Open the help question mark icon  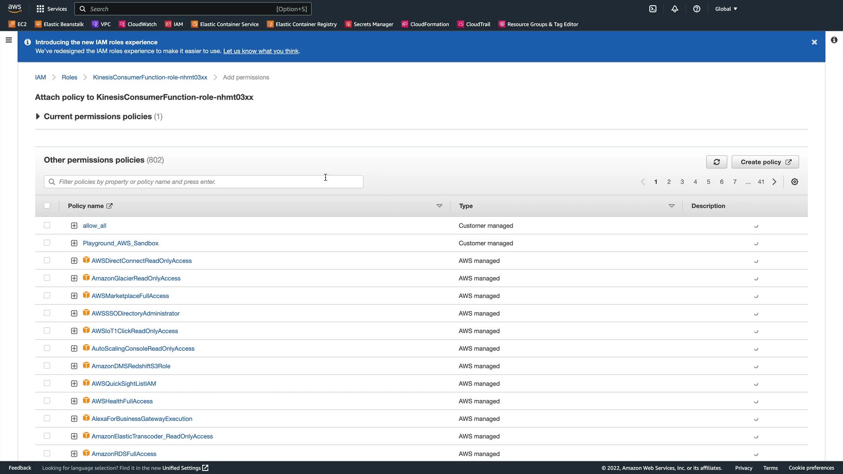[x=697, y=9]
